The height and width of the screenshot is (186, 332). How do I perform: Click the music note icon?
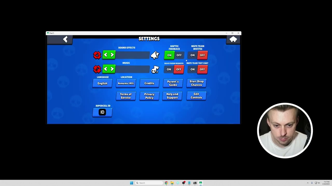pos(155,69)
